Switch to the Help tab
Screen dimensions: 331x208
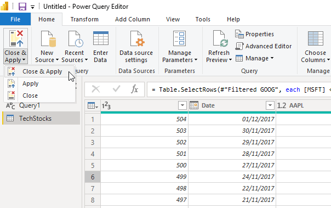233,19
